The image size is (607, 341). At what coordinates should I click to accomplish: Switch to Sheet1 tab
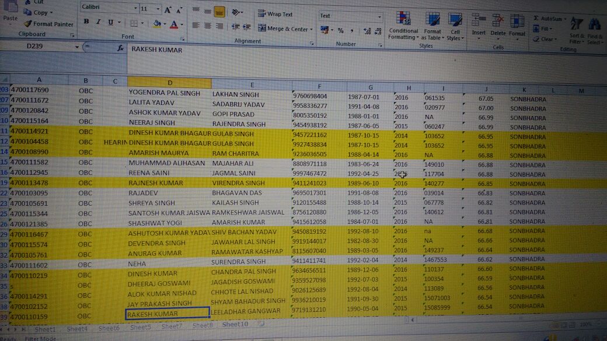tap(46, 329)
